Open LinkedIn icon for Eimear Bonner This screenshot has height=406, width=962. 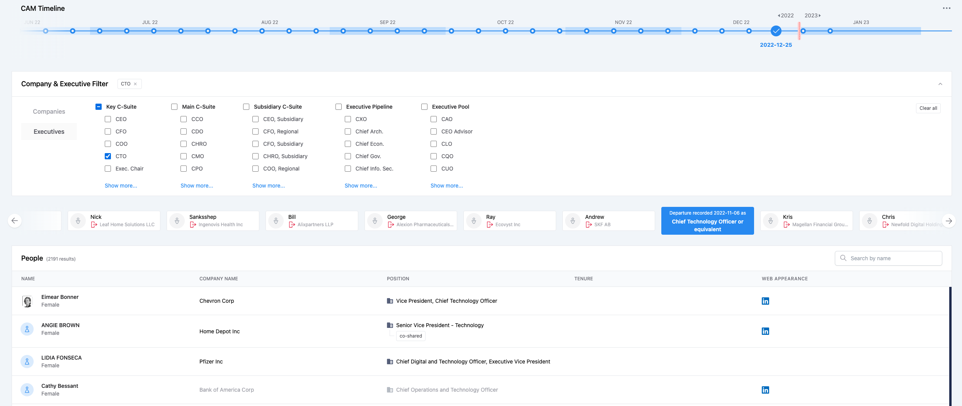[765, 301]
